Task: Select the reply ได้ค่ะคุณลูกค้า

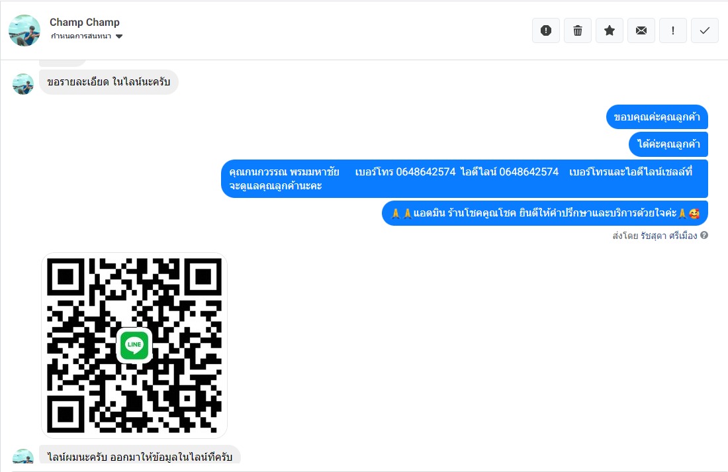Action: (668, 144)
